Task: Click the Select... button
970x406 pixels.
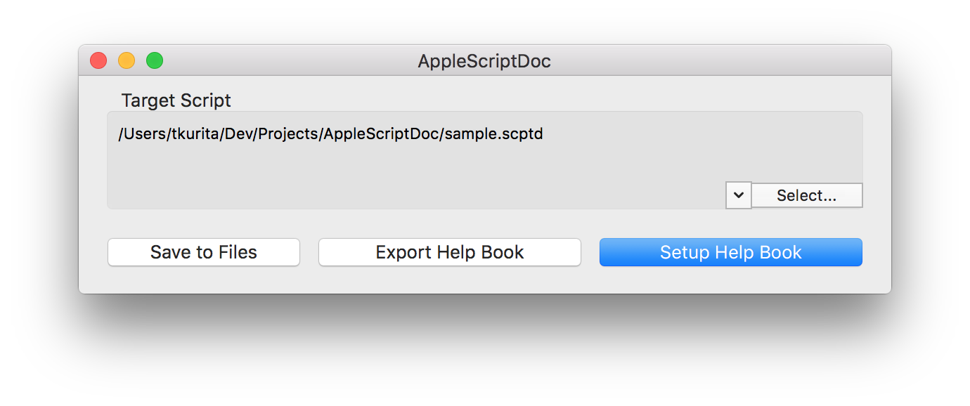Action: click(x=806, y=195)
